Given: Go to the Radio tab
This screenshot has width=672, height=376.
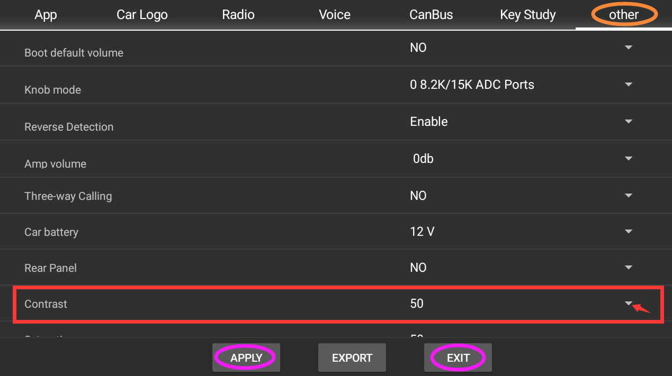Looking at the screenshot, I should [x=238, y=14].
